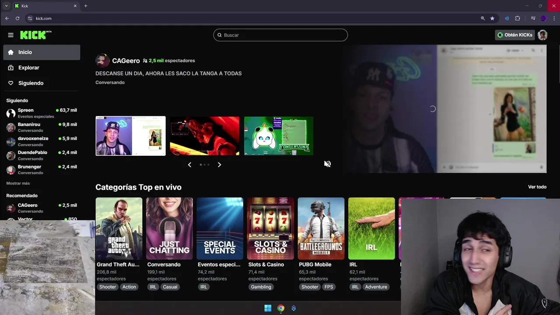
Task: Show previous featured stream in carousel
Action: pos(189,164)
